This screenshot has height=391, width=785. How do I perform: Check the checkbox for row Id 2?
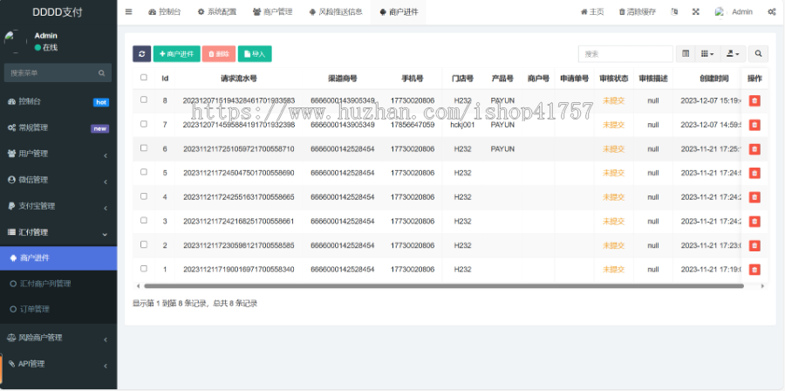click(x=144, y=244)
